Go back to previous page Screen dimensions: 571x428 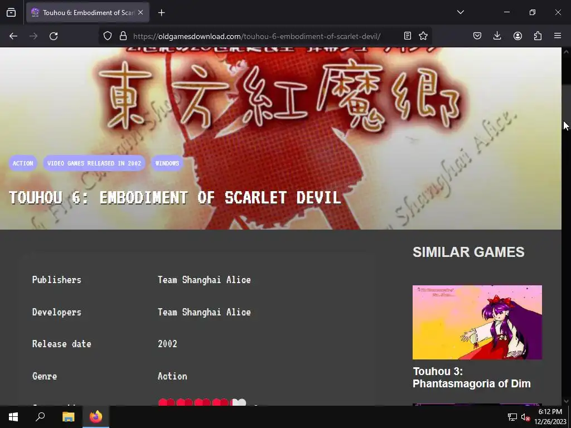tap(13, 36)
